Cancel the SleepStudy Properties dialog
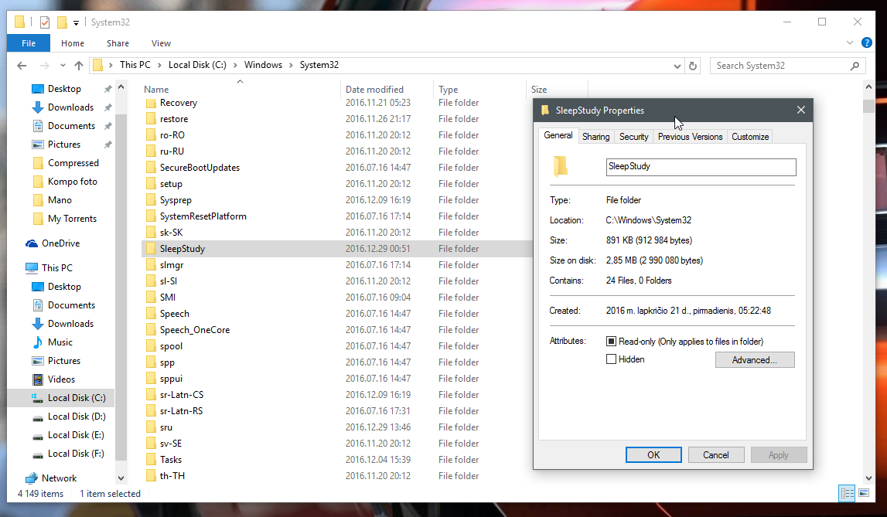The height and width of the screenshot is (517, 887). 715,455
